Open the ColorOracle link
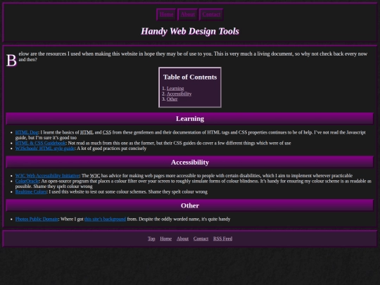The image size is (380, 285). coord(27,181)
